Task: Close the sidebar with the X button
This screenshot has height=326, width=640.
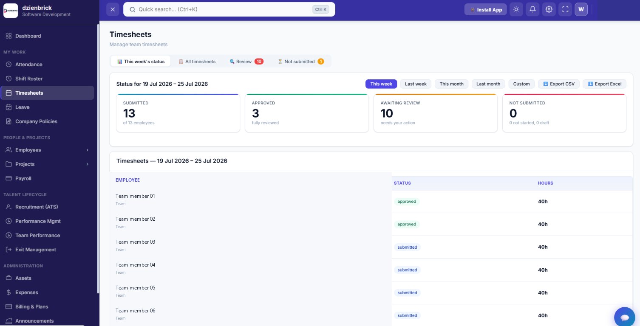Action: [113, 9]
